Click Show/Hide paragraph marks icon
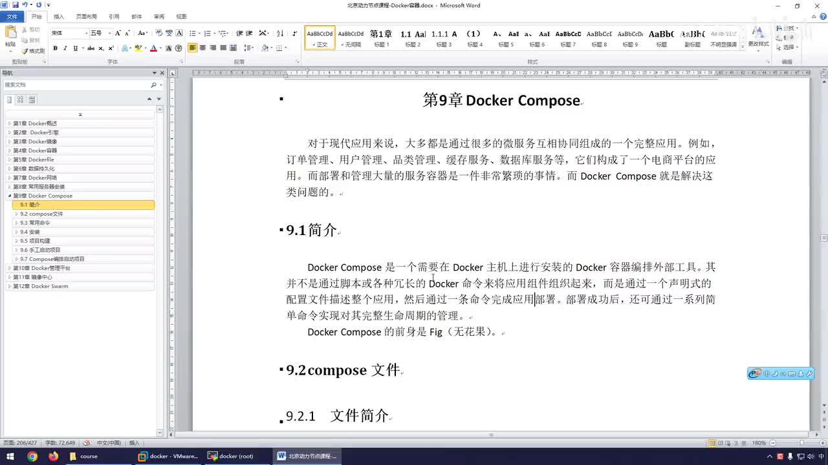The image size is (828, 465). click(x=295, y=33)
